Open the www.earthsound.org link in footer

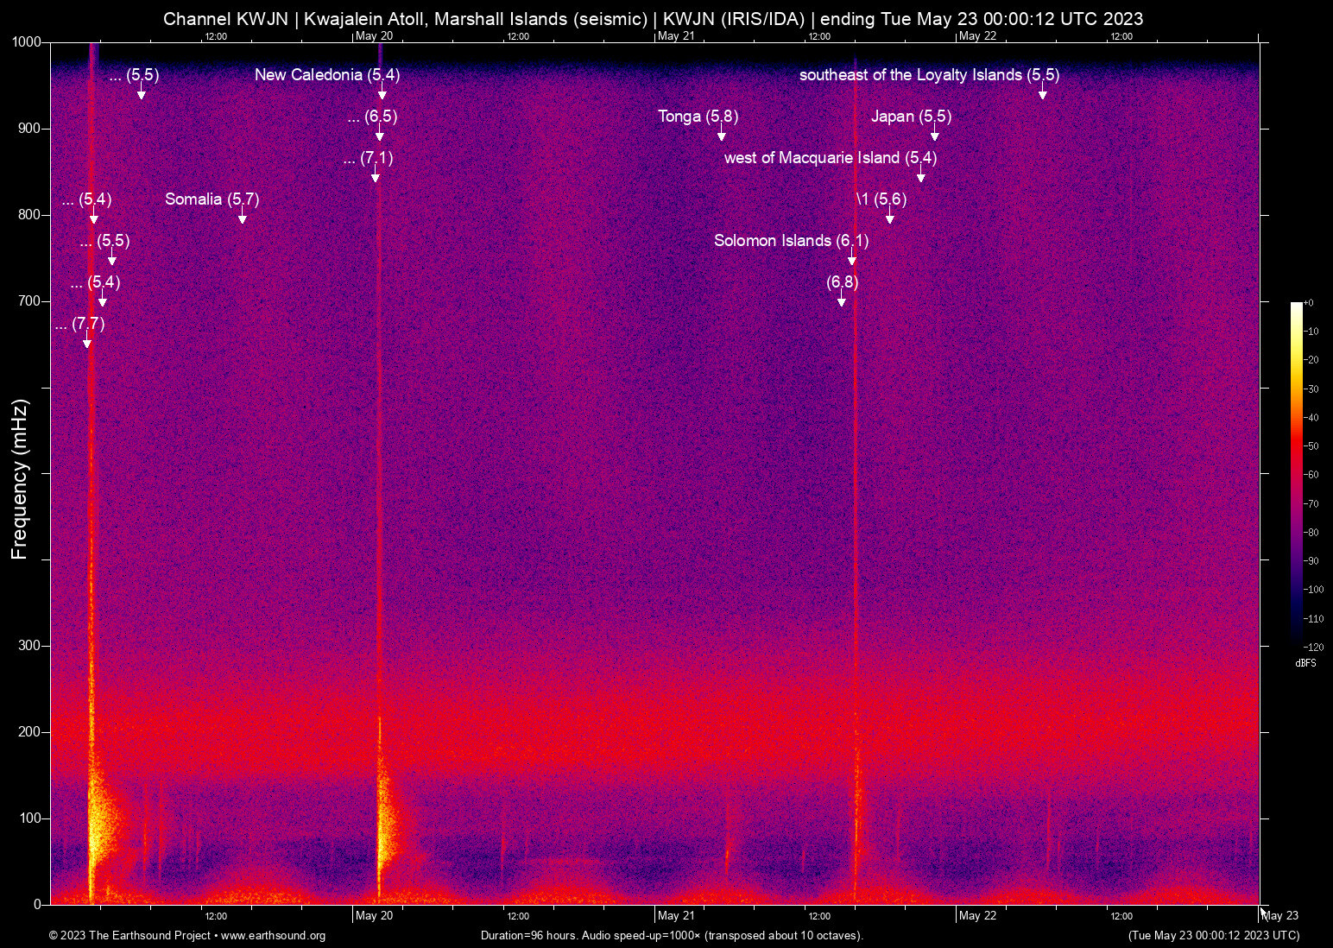(x=273, y=936)
